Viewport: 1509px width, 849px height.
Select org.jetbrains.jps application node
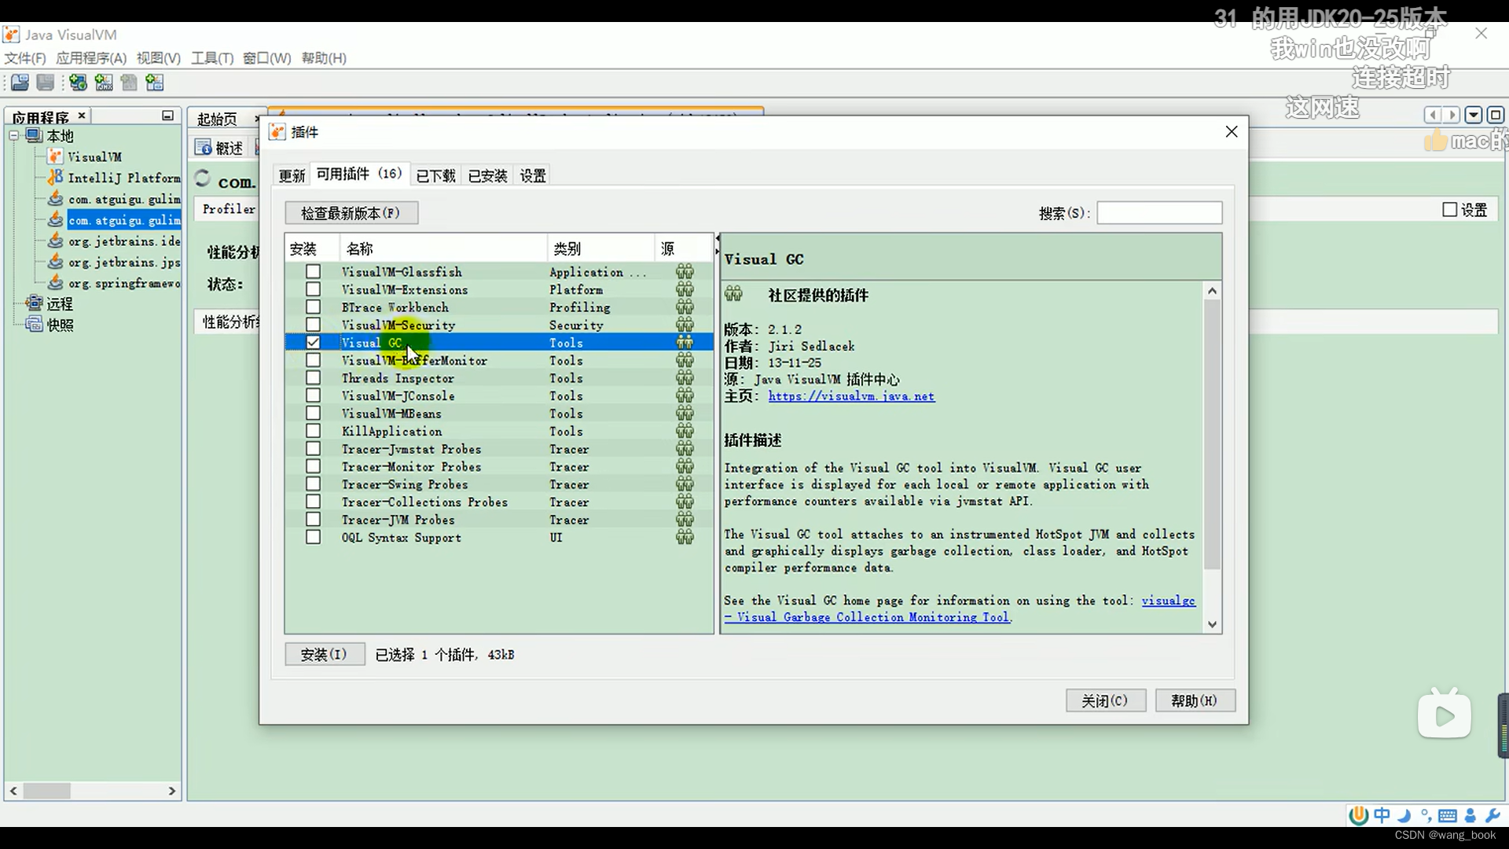123,263
